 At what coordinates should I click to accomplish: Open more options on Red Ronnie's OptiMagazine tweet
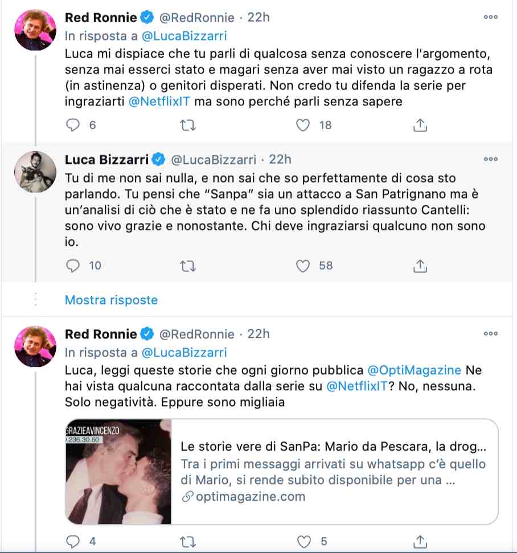(490, 334)
